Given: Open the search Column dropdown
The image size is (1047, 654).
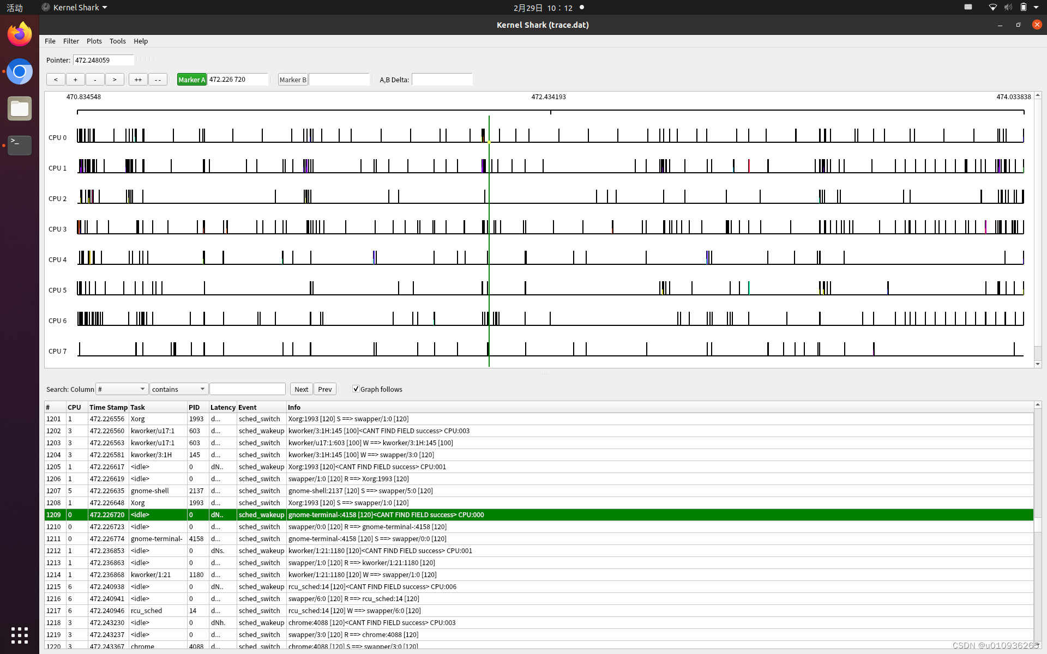Looking at the screenshot, I should [x=122, y=389].
